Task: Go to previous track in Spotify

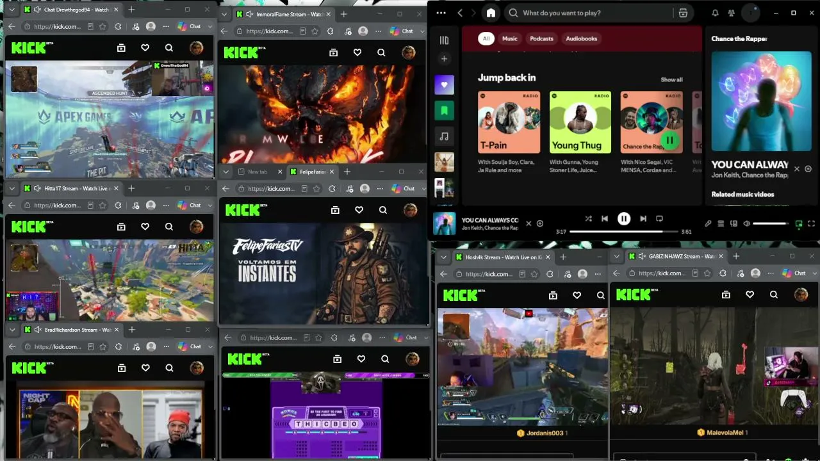Action: pyautogui.click(x=605, y=218)
